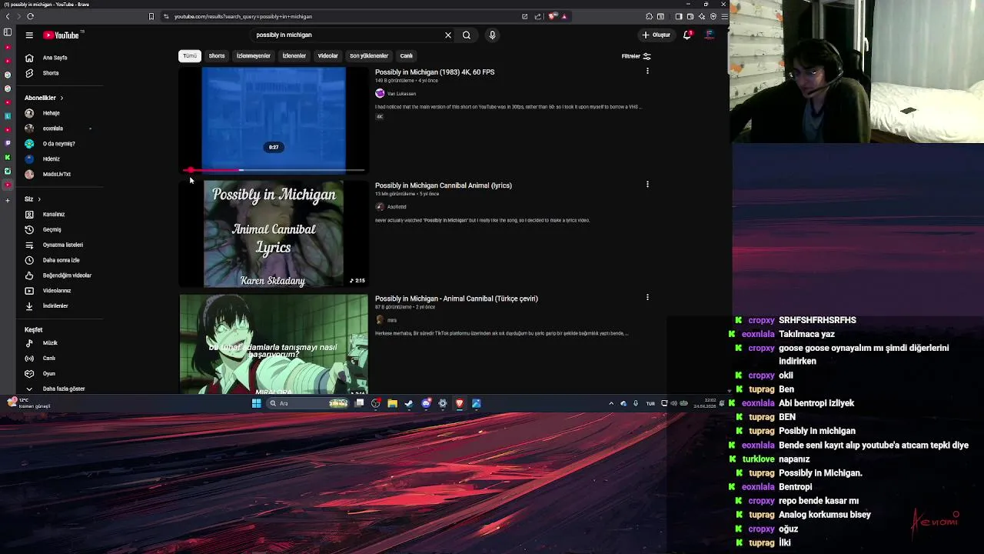This screenshot has width=984, height=554.
Task: Open the O da neymiş? channel
Action: point(58,144)
